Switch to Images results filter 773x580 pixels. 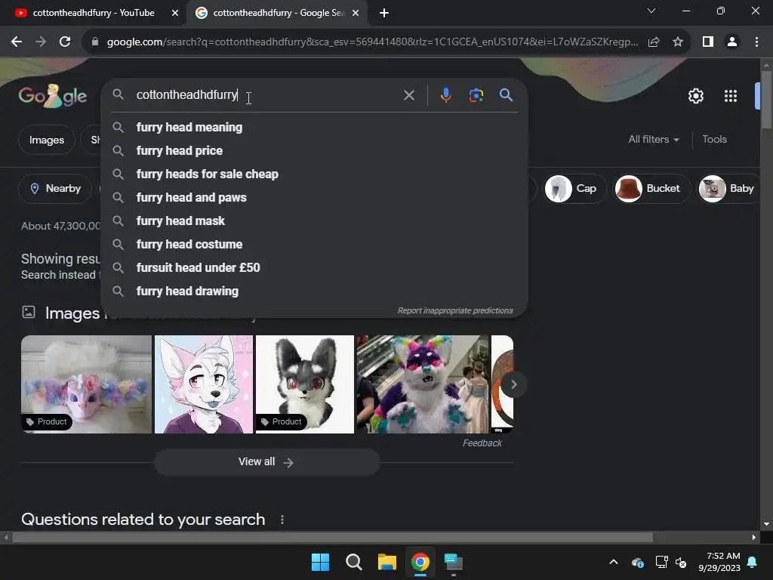pyautogui.click(x=46, y=140)
